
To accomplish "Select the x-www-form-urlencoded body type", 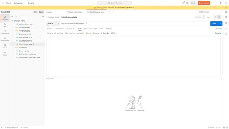I will (75, 33).
